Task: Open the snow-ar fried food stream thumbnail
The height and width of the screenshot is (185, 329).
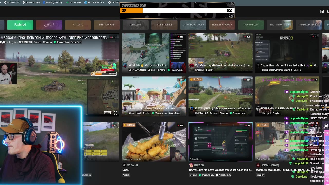Action: pos(154,142)
